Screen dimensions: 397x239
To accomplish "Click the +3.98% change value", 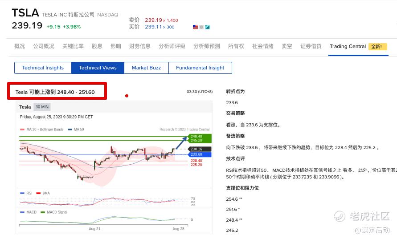I will (72, 27).
